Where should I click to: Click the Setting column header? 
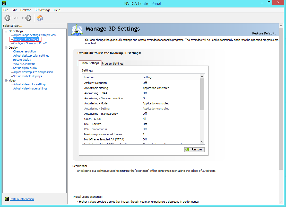pos(170,77)
